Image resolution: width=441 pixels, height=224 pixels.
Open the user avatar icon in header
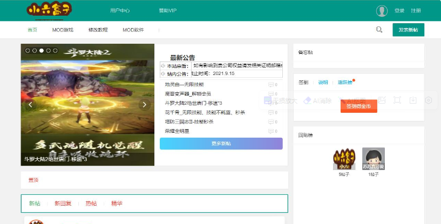[x=382, y=11]
